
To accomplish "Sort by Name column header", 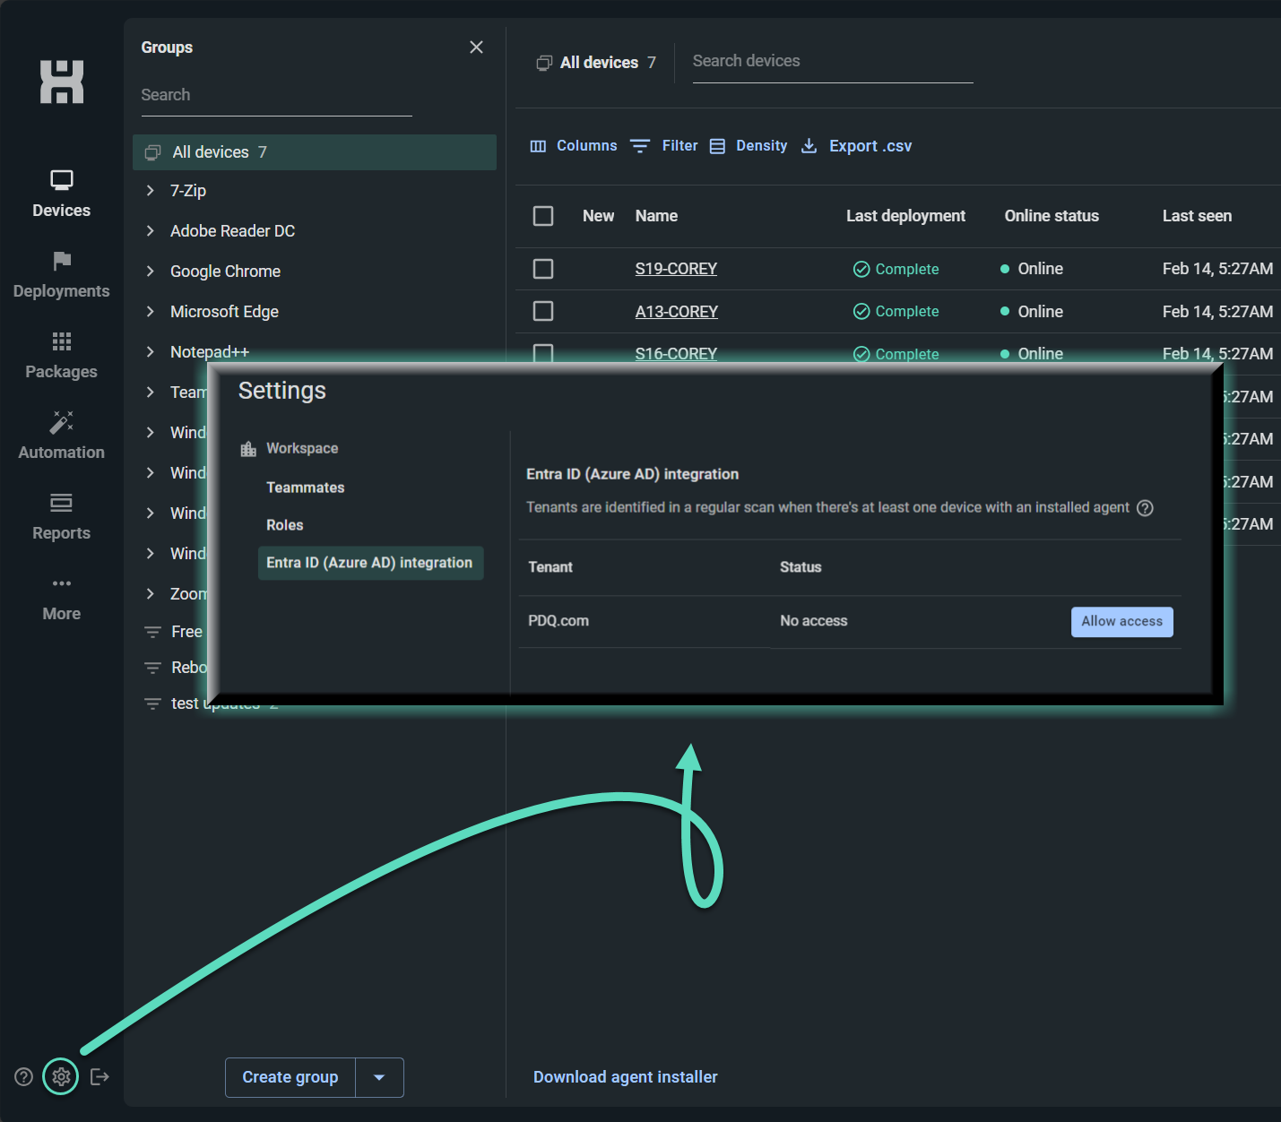I will pos(656,216).
